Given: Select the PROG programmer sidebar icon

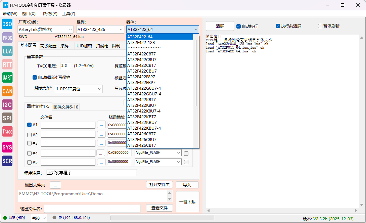Looking at the screenshot, I should coord(7,38).
